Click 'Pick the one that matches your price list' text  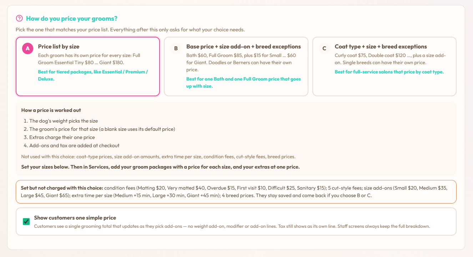tap(130, 30)
